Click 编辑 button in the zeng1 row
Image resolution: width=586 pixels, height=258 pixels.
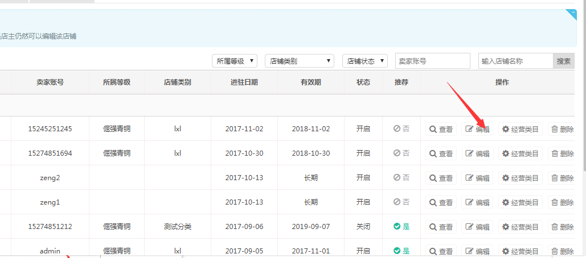point(477,202)
